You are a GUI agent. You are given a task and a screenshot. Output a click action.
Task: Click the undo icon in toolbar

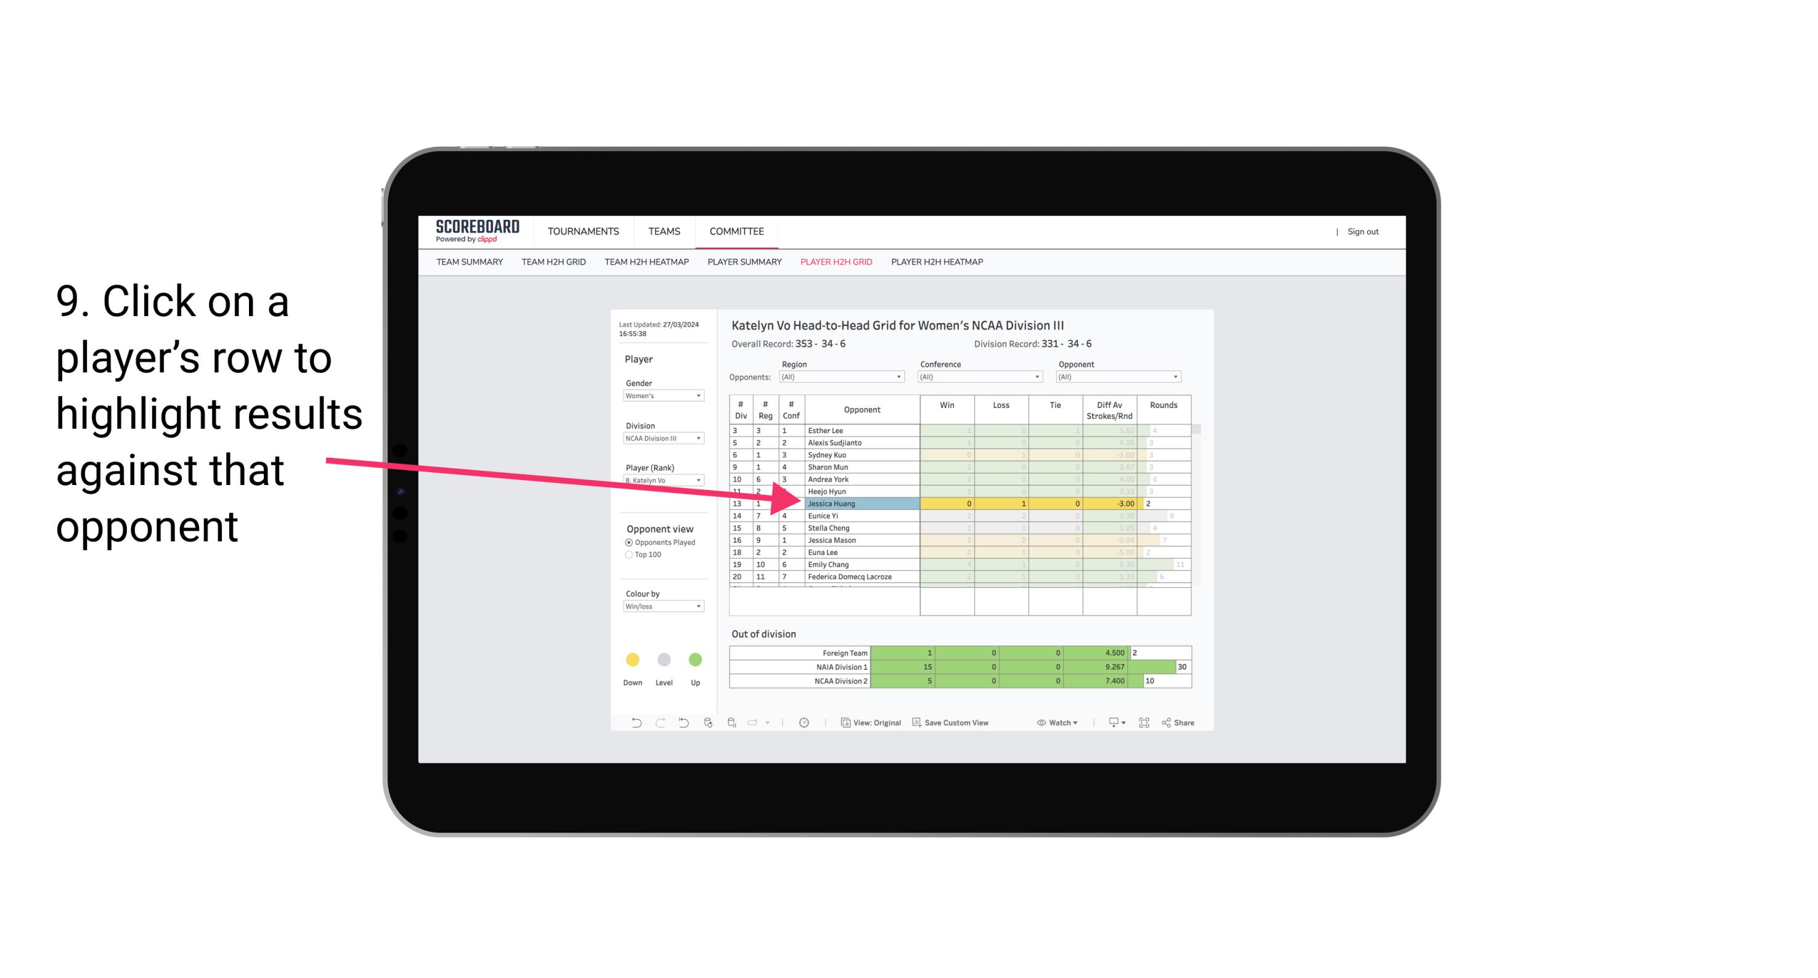click(x=629, y=724)
